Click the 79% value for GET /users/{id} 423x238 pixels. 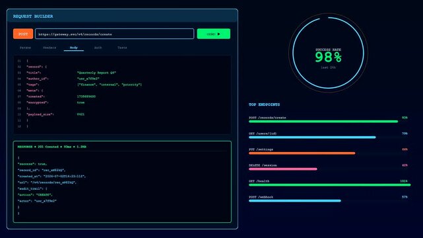click(x=405, y=134)
